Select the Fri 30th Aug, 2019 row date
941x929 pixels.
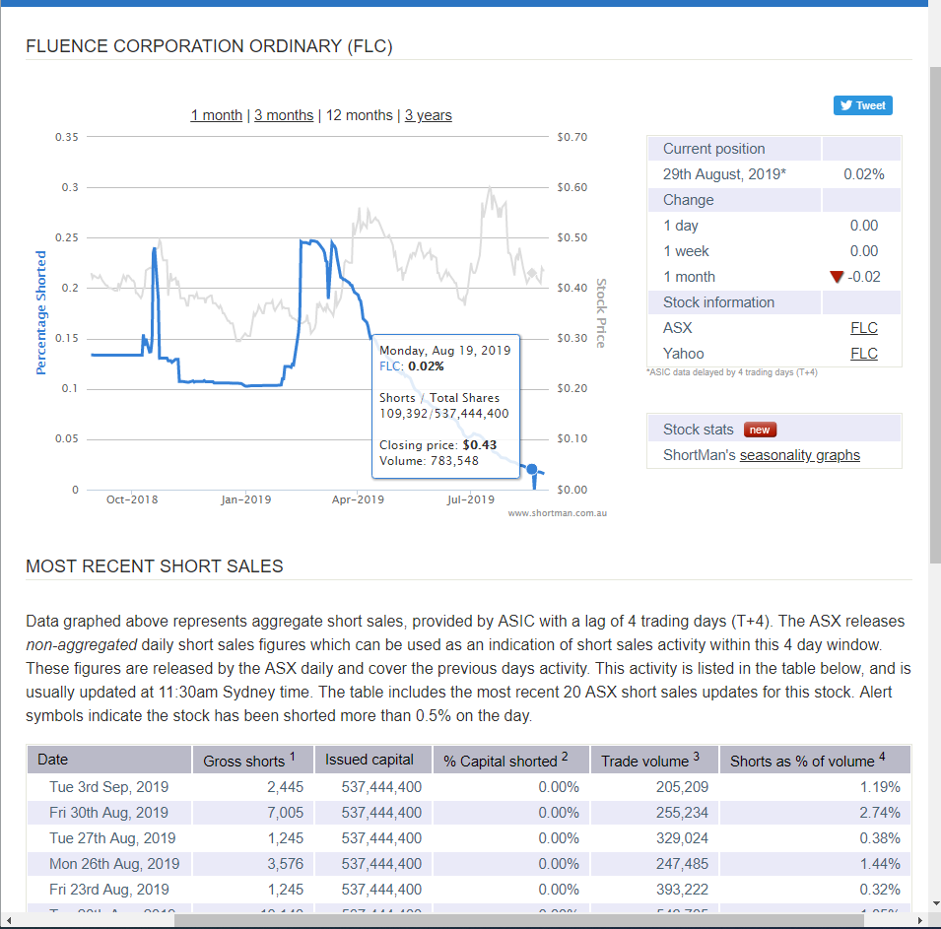tap(108, 813)
